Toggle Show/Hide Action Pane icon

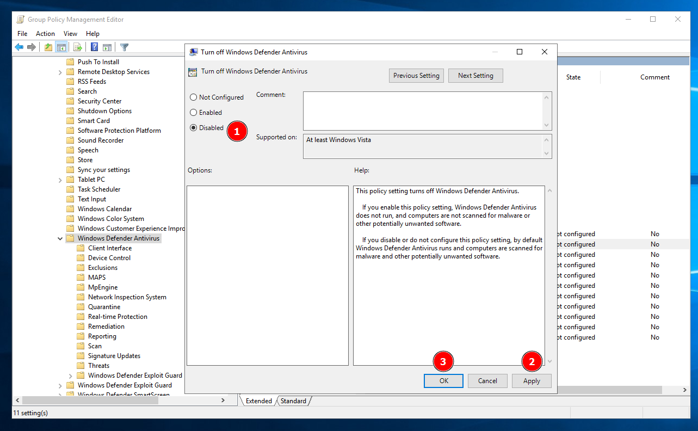[107, 47]
